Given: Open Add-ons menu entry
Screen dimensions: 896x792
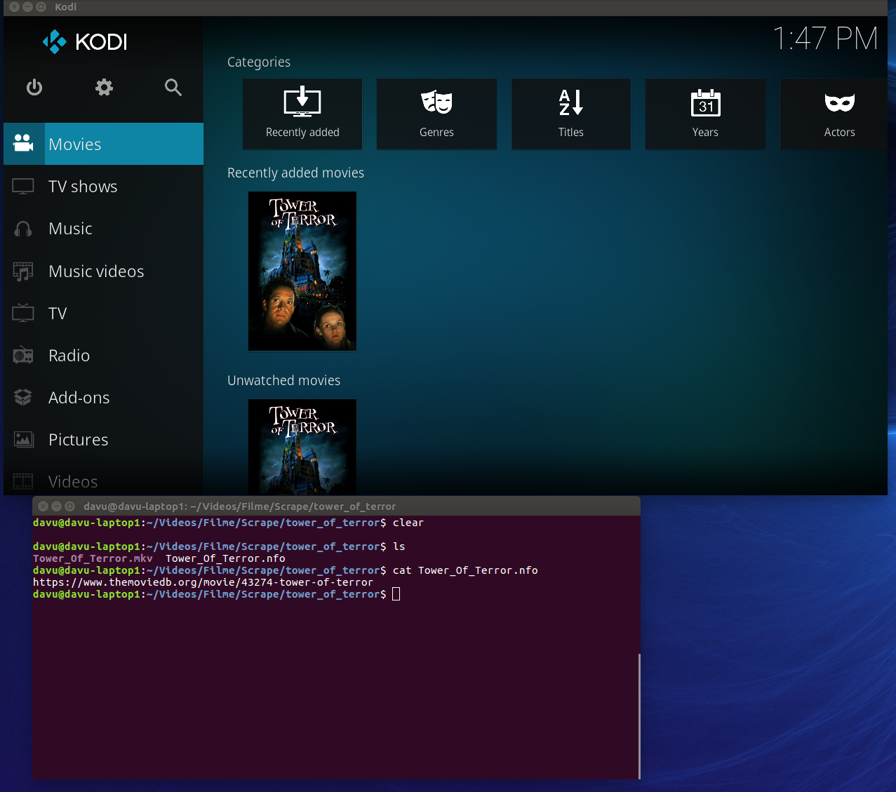Looking at the screenshot, I should [x=104, y=397].
